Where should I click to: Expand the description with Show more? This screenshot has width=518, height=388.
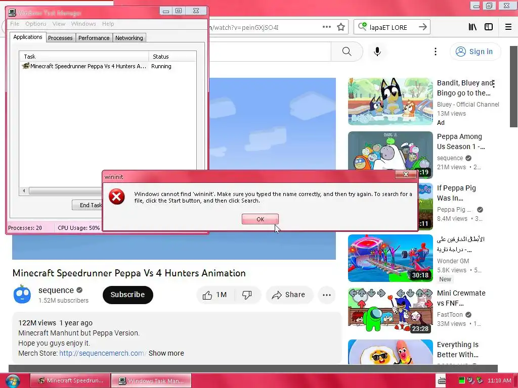pyautogui.click(x=166, y=353)
